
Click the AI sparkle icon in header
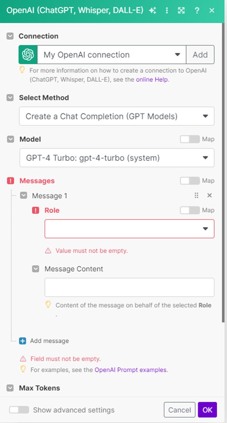point(153,11)
